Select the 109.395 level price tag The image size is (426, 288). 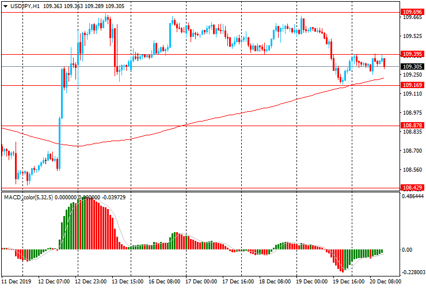tap(412, 54)
